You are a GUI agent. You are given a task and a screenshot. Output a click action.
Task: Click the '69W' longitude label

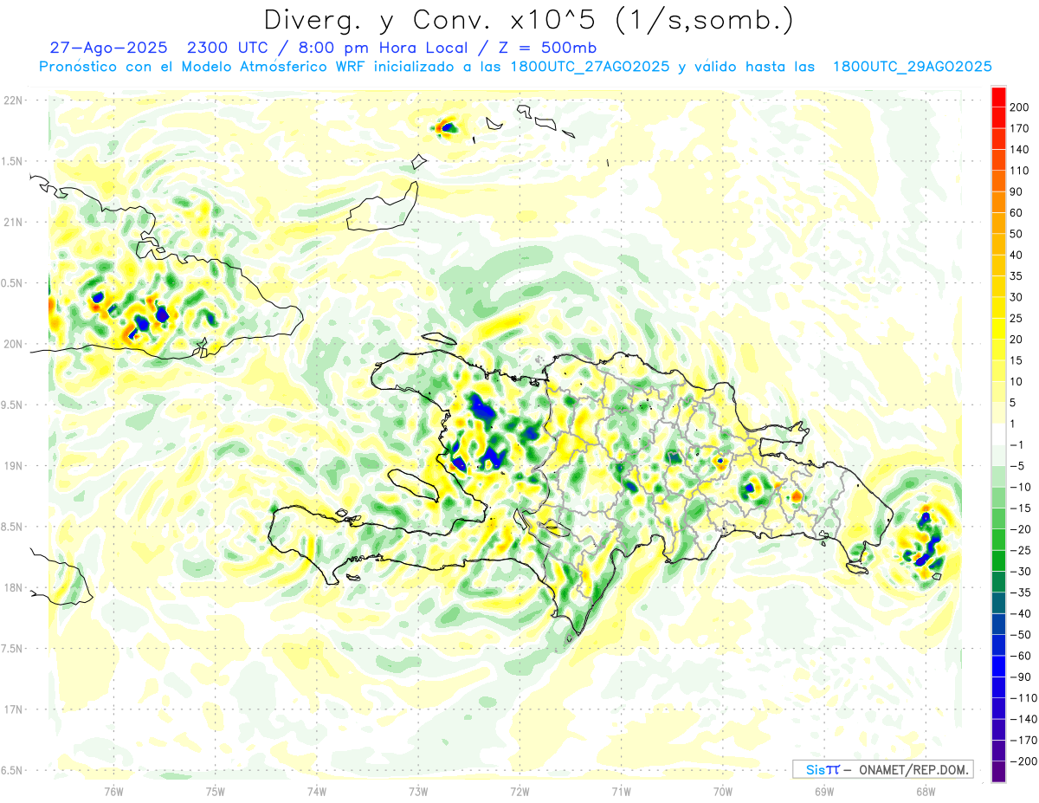click(823, 791)
